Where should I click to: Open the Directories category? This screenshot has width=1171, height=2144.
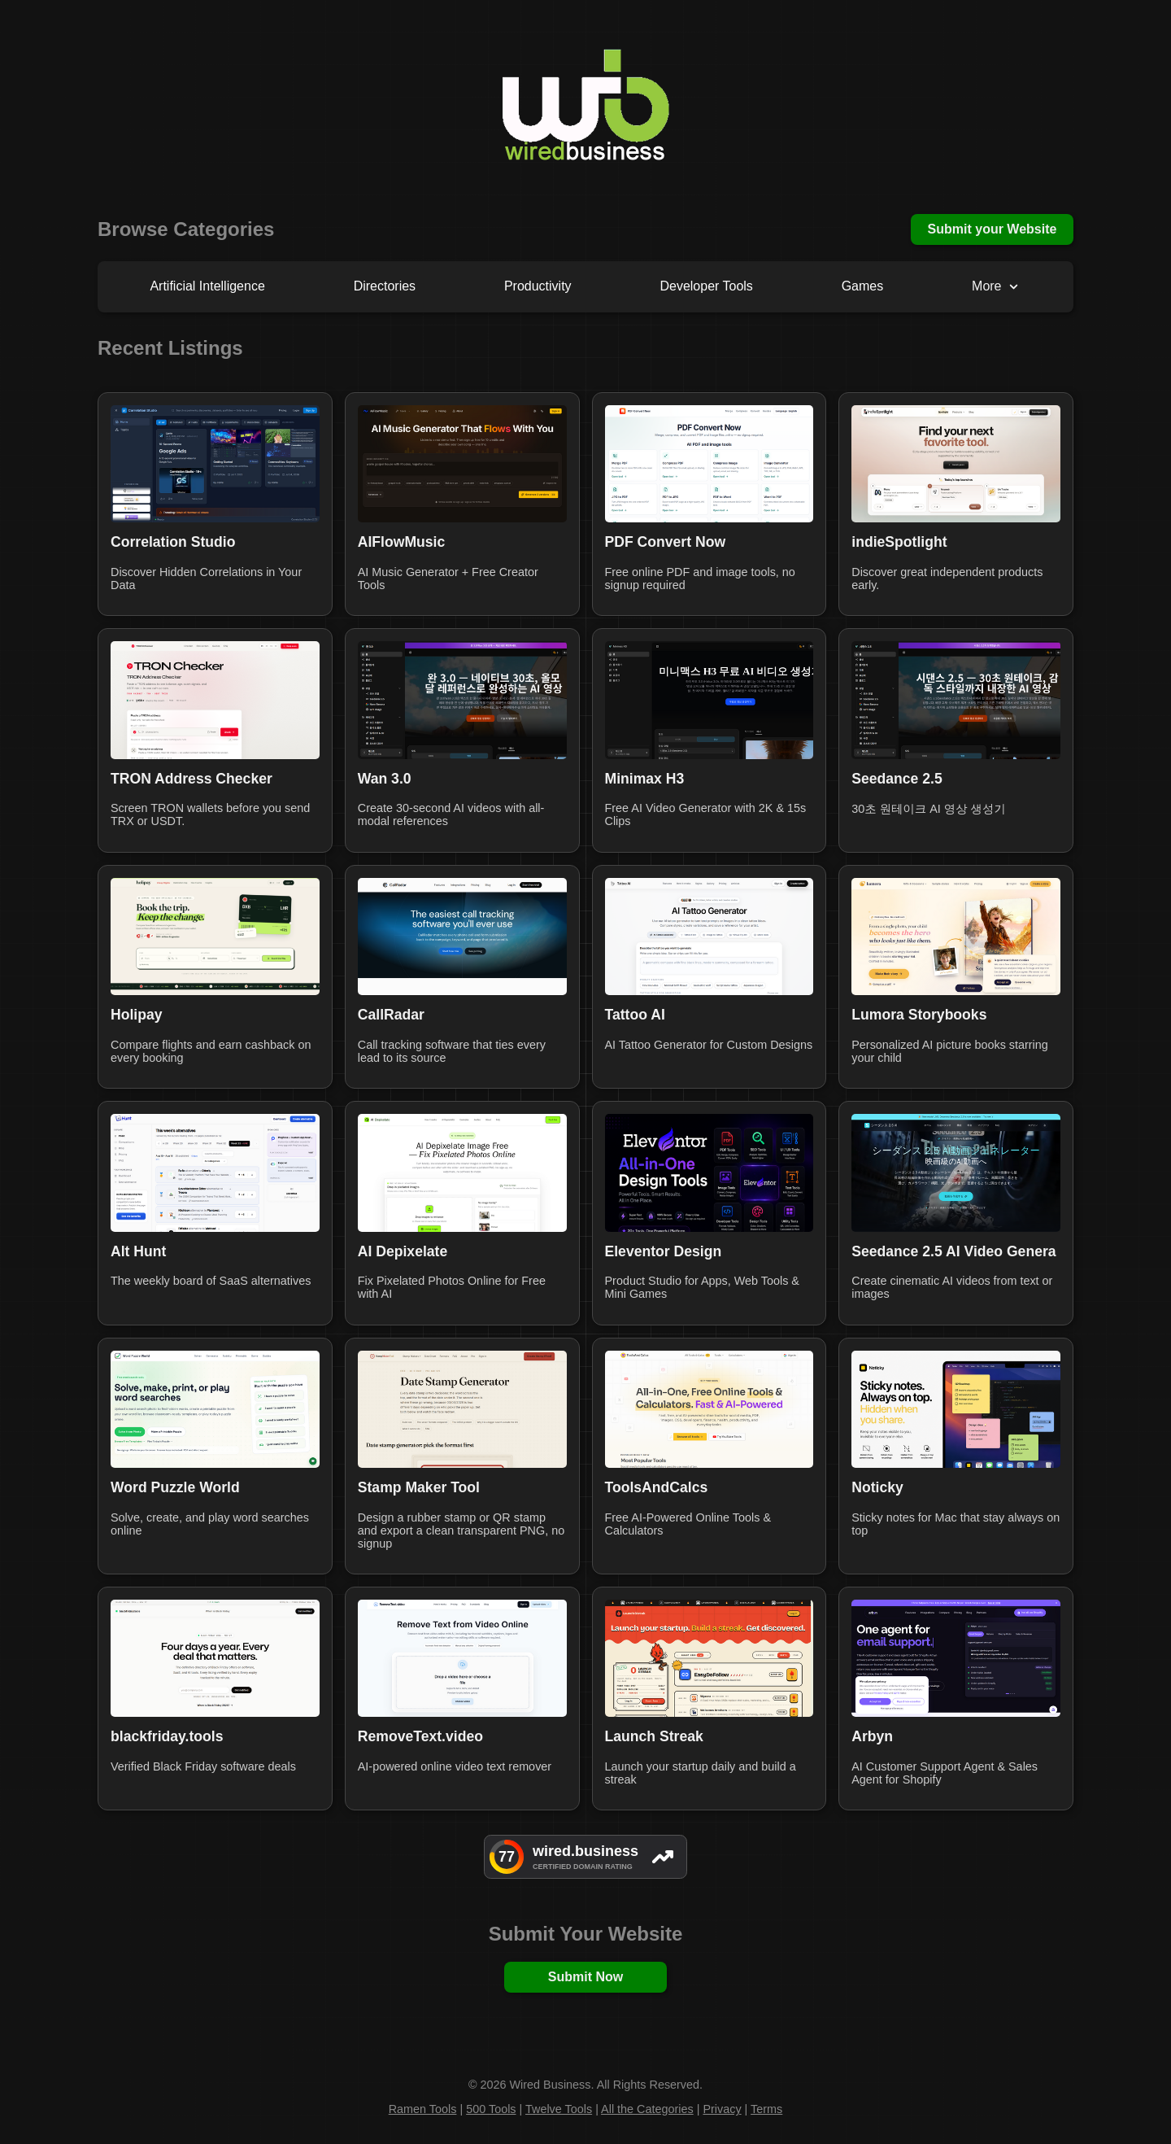pos(384,286)
